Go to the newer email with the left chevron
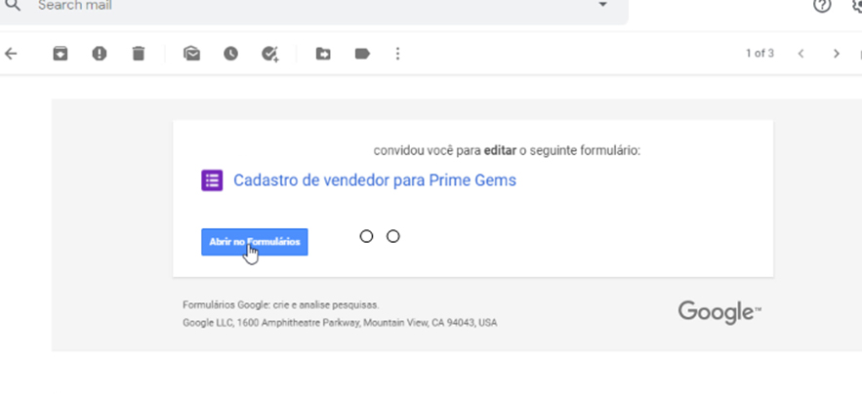862x394 pixels. [x=800, y=54]
